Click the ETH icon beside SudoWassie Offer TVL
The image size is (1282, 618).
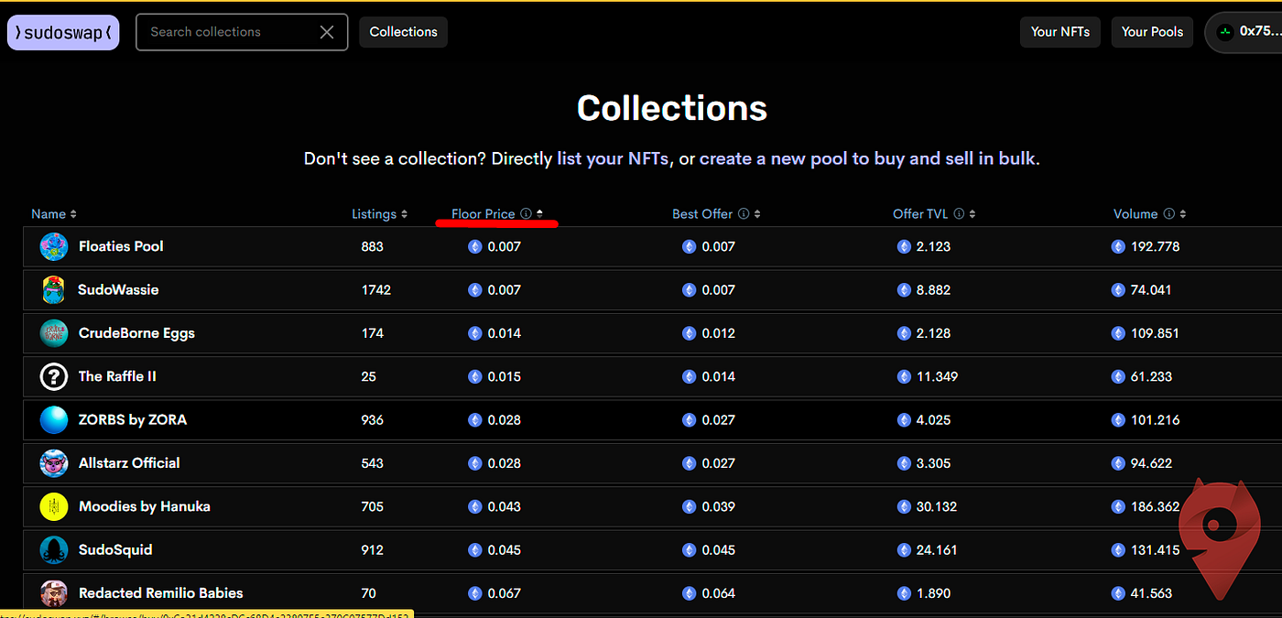pyautogui.click(x=904, y=290)
